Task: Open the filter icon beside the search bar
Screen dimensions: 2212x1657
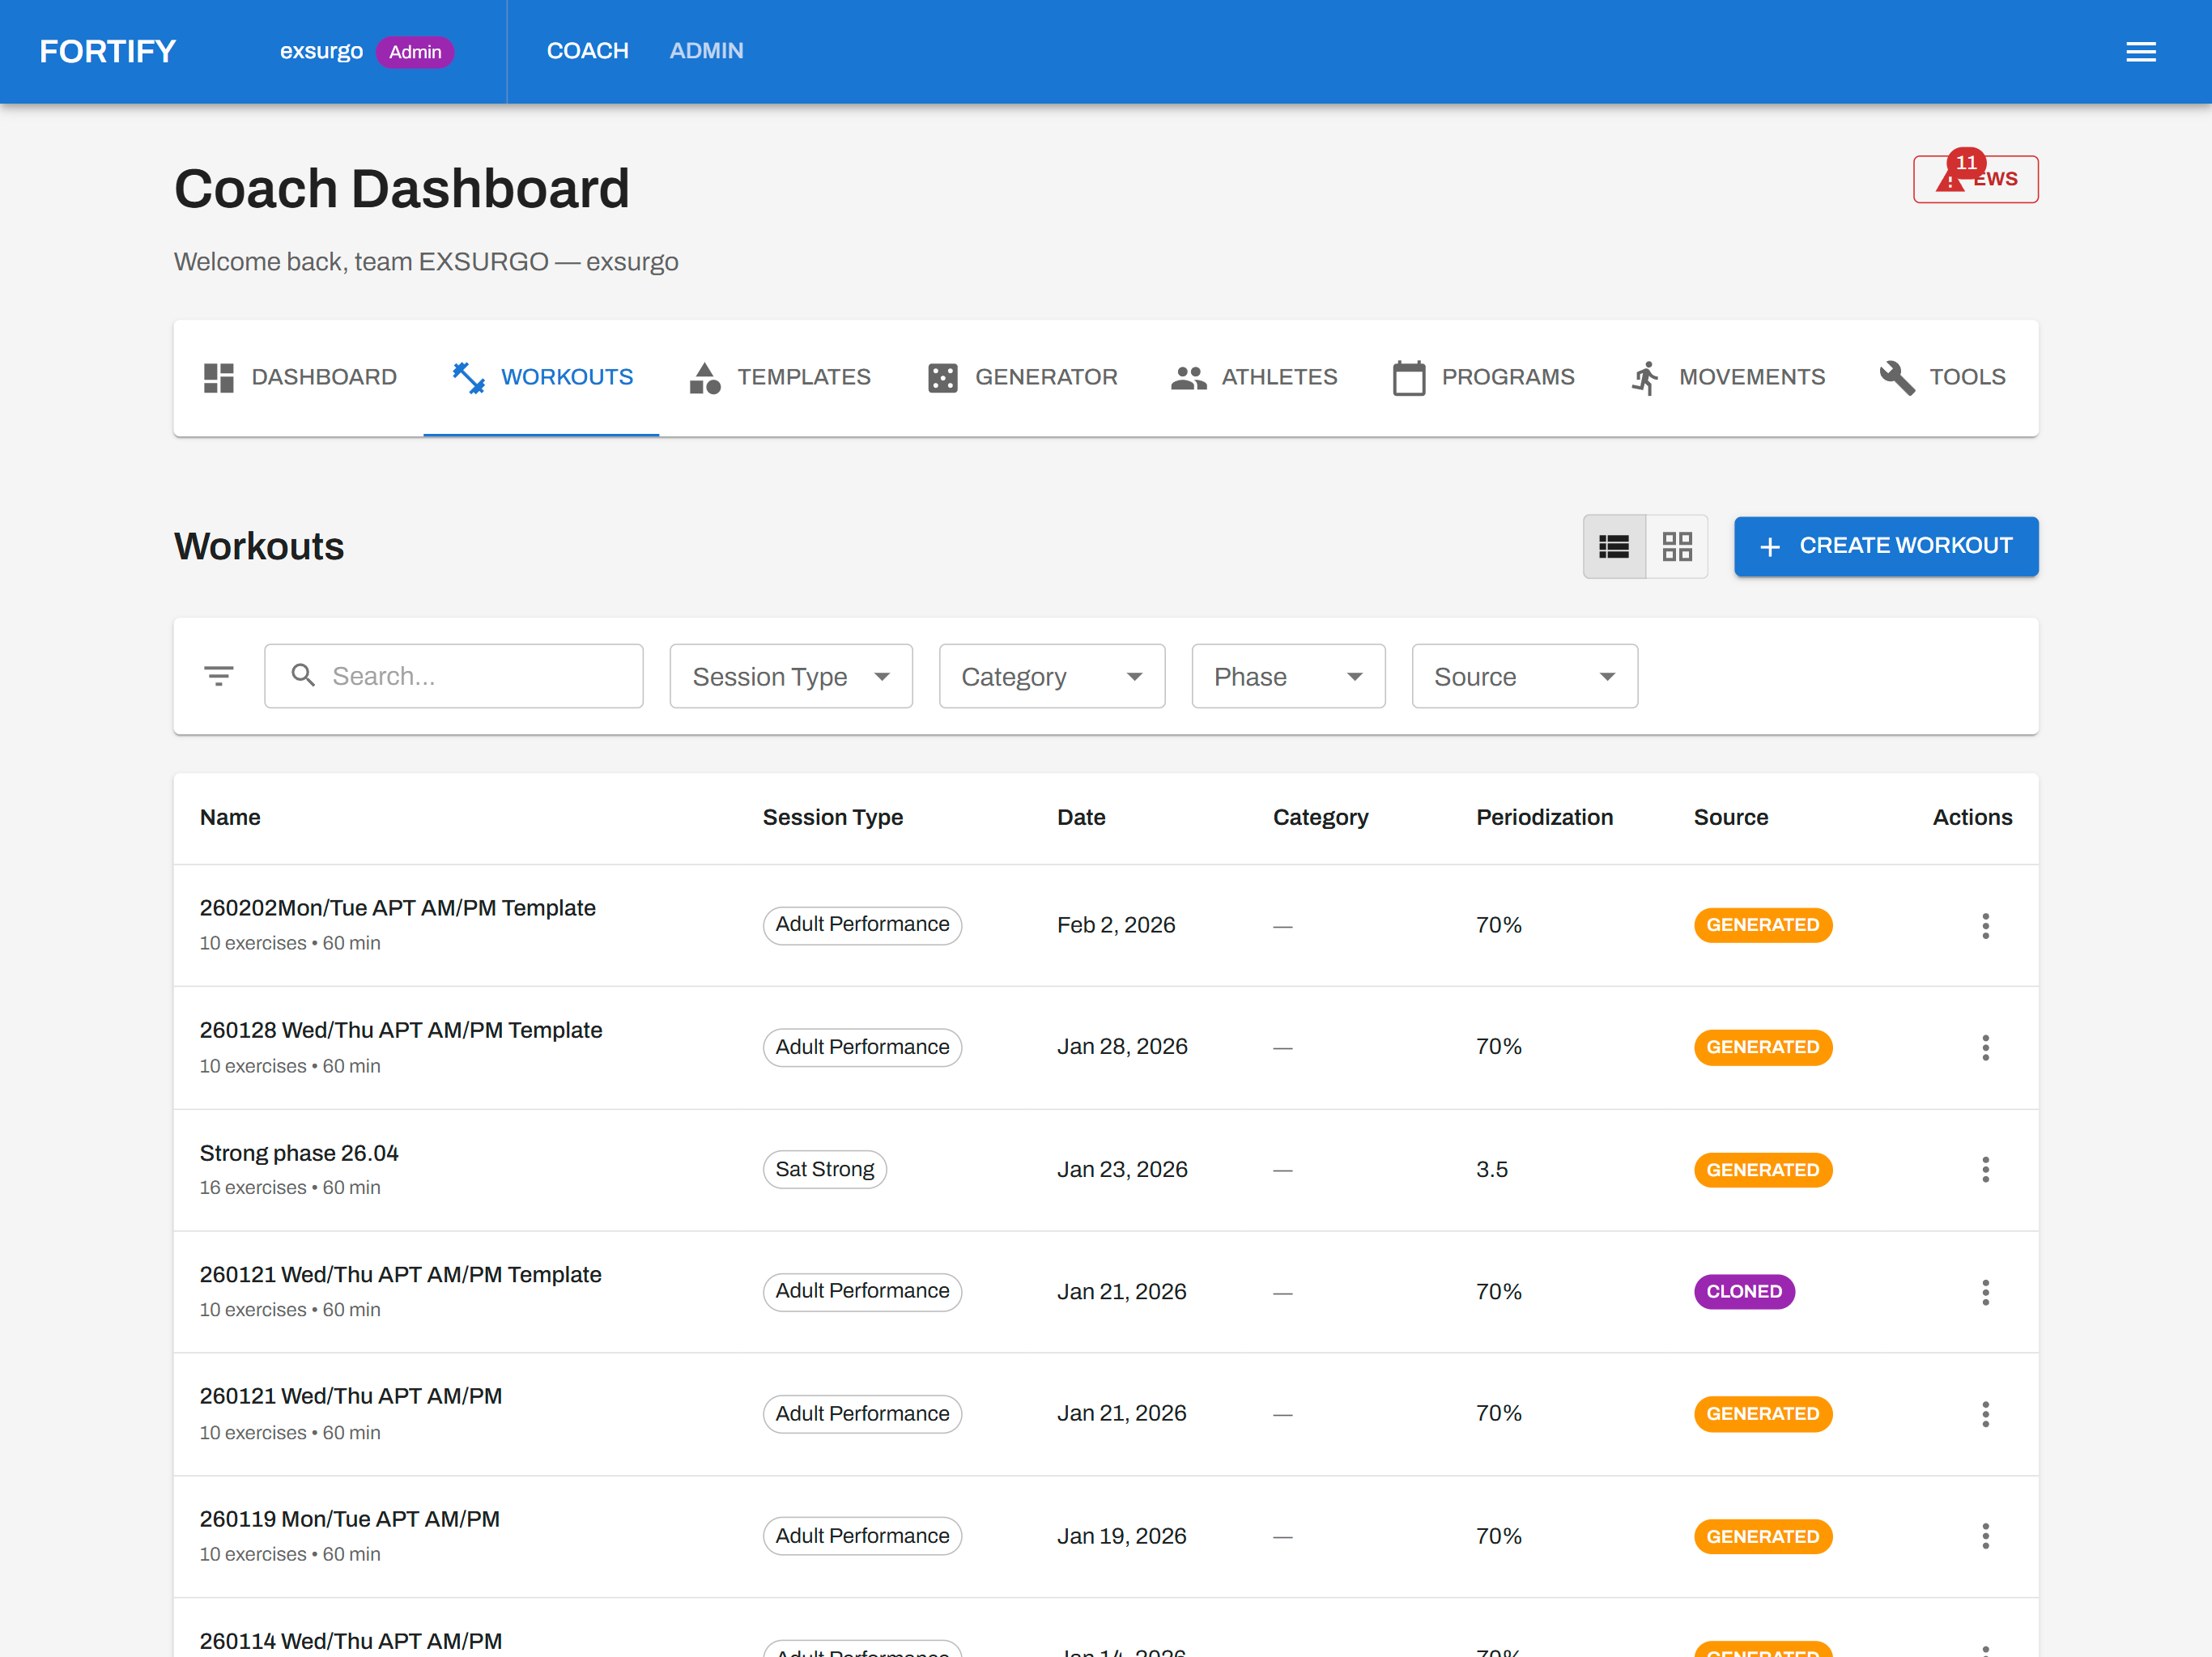Action: 218,675
